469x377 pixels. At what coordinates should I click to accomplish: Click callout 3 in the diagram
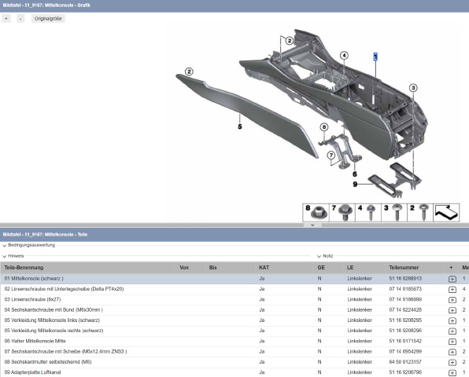[x=413, y=88]
